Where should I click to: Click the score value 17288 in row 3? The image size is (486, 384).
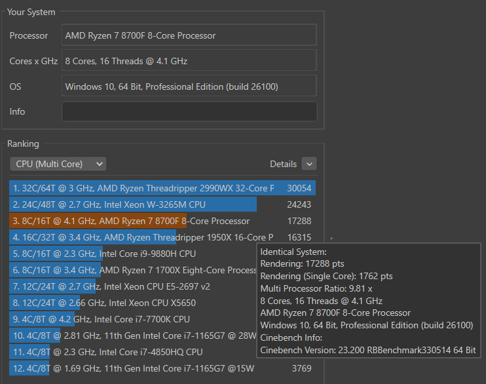tap(299, 221)
